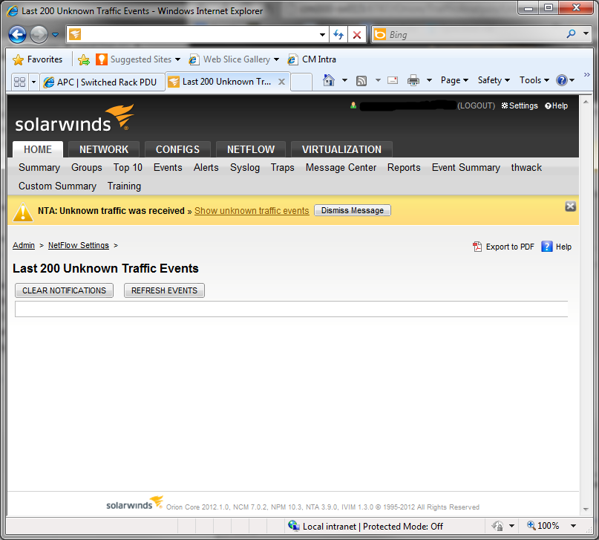Click the blue Help question icon
Screen dimensions: 599x540
(562, 80)
